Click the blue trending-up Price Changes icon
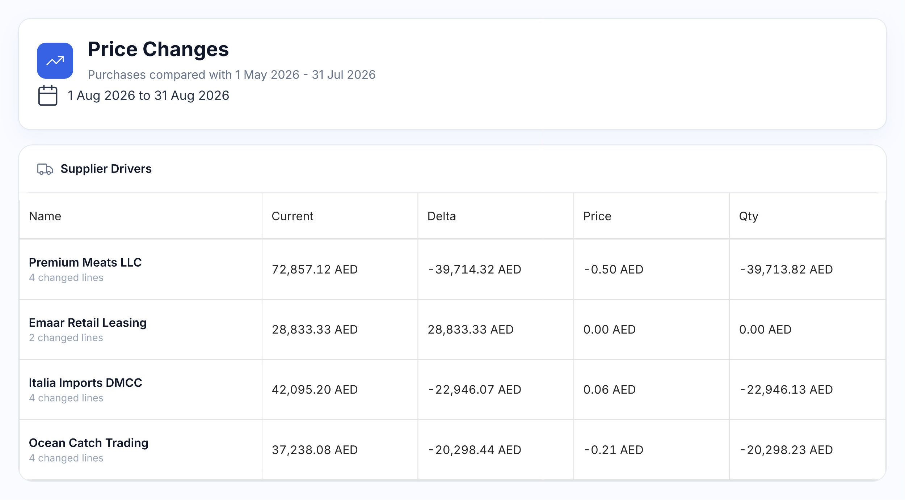 (55, 61)
